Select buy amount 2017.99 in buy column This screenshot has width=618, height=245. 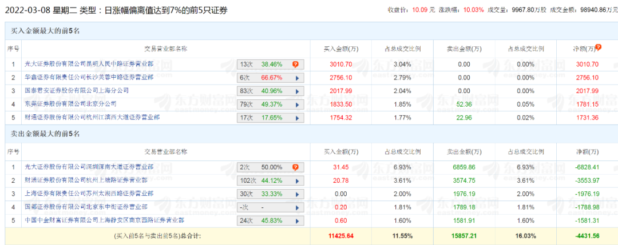point(340,91)
